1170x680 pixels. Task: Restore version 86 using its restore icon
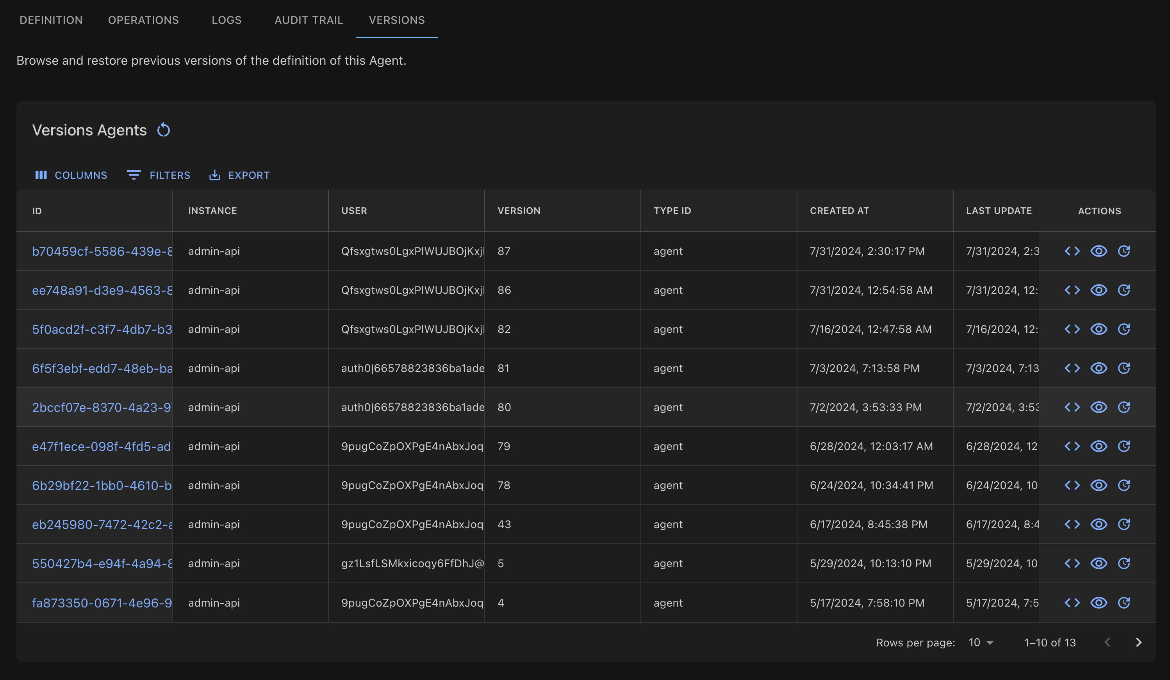click(1124, 290)
